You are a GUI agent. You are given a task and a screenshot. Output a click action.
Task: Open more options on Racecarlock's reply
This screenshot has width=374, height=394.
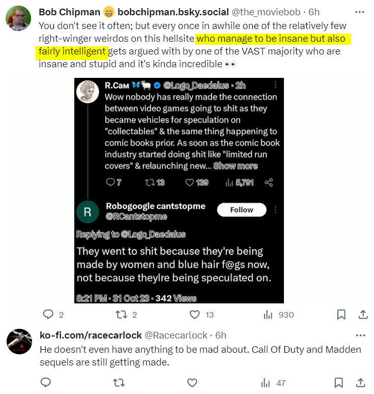360,335
